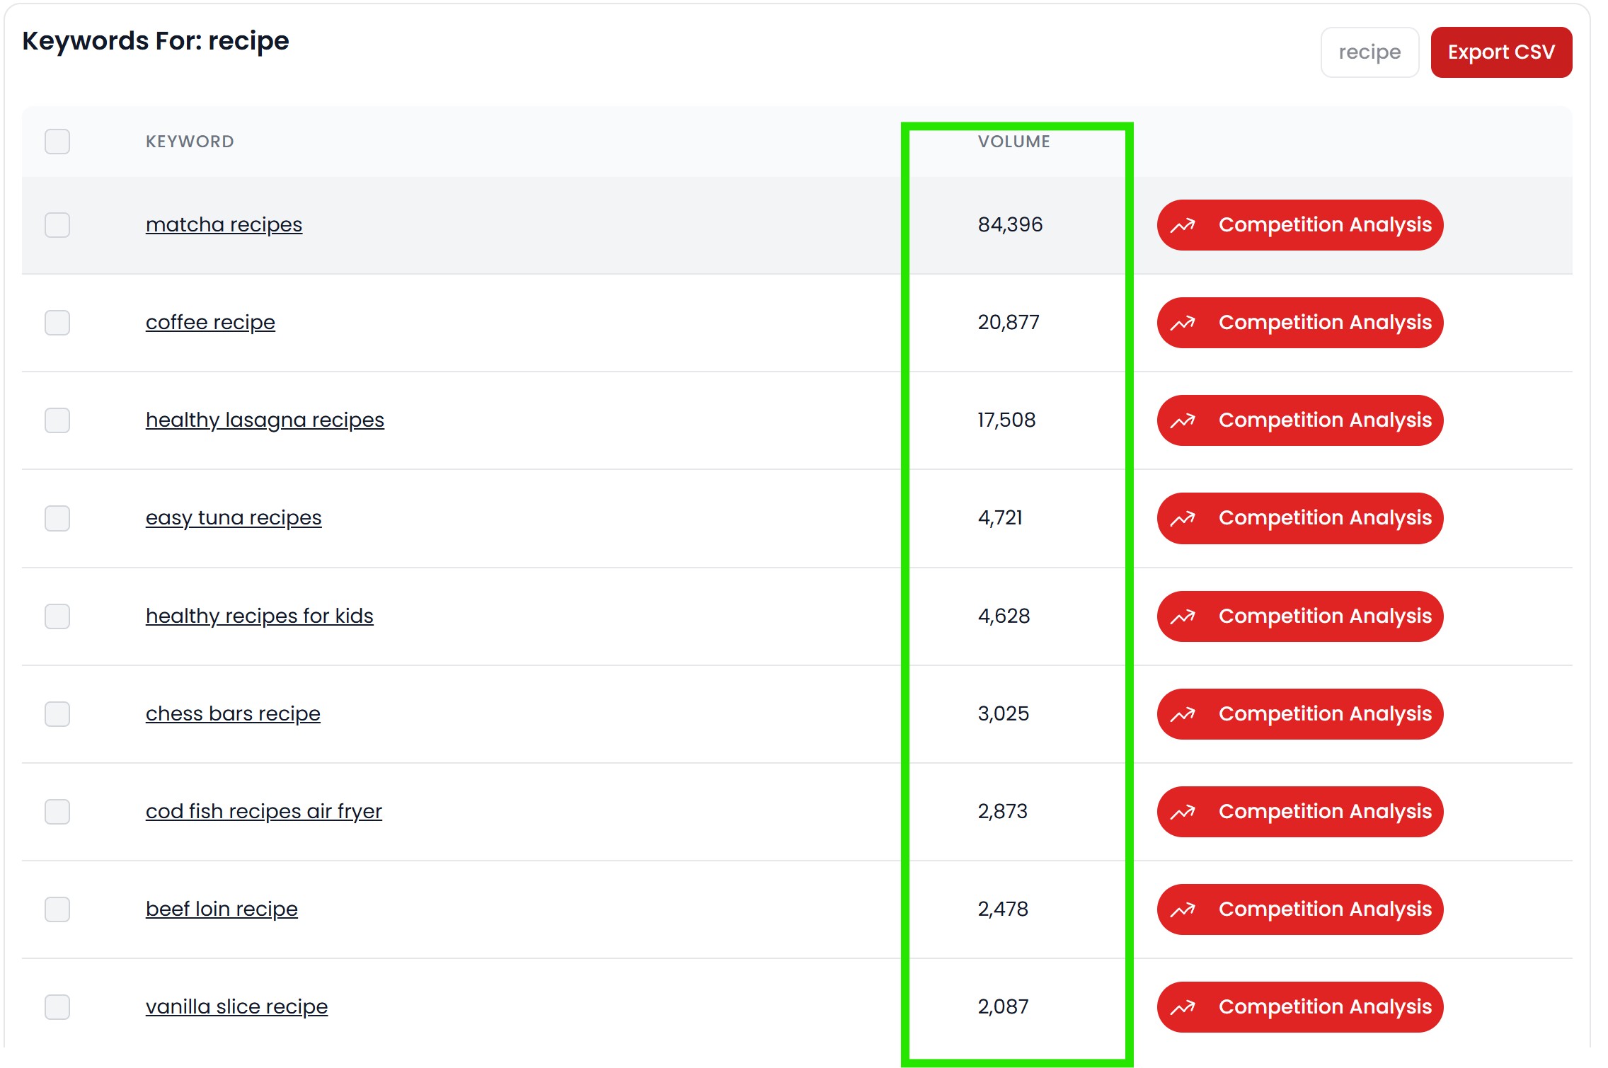1608x1068 pixels.
Task: Check the cod fish recipes air fryer checkbox
Action: click(x=57, y=812)
